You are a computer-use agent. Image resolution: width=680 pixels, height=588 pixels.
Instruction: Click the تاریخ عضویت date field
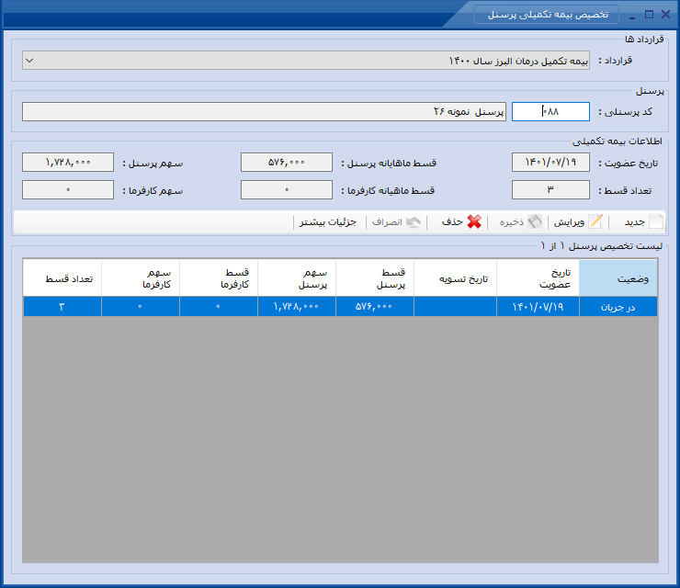pyautogui.click(x=550, y=163)
